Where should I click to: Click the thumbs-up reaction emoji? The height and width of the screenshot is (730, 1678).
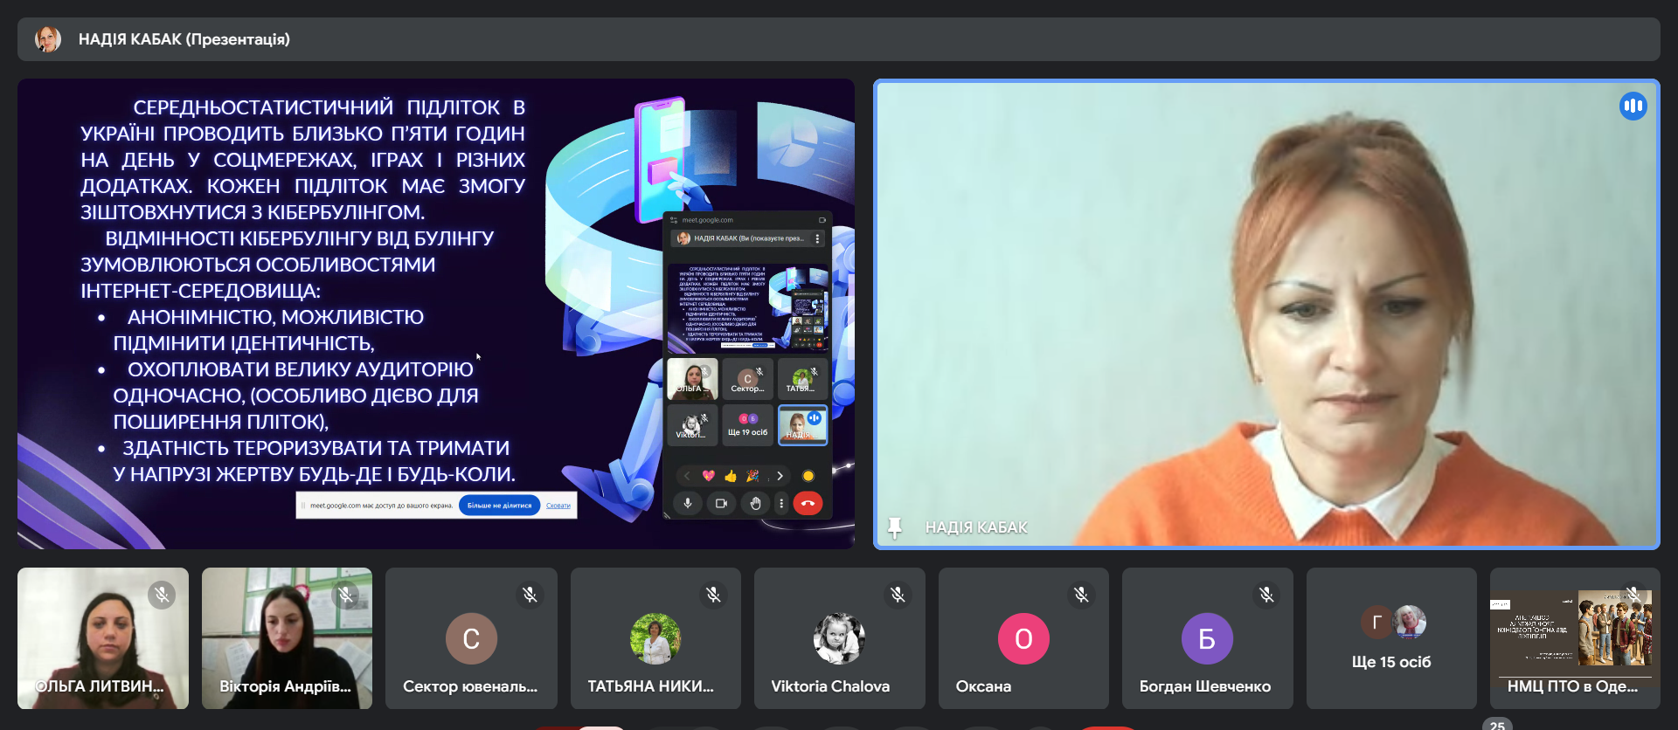[x=731, y=476]
